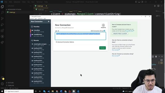This screenshot has width=165, height=93.
Task: Click the VS Code icon on the taskbar
Action: 78,91
